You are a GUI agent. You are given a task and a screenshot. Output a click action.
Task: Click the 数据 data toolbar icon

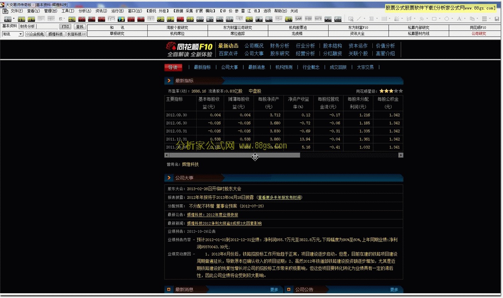click(x=170, y=19)
